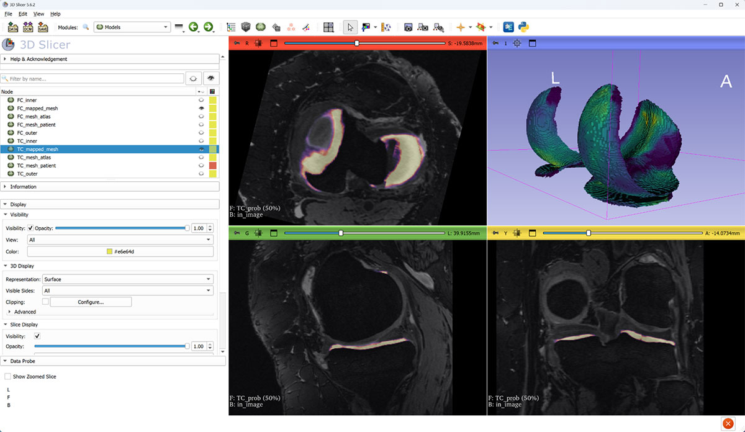Open the Visible Sides dropdown
This screenshot has width=745, height=432.
pyautogui.click(x=127, y=290)
